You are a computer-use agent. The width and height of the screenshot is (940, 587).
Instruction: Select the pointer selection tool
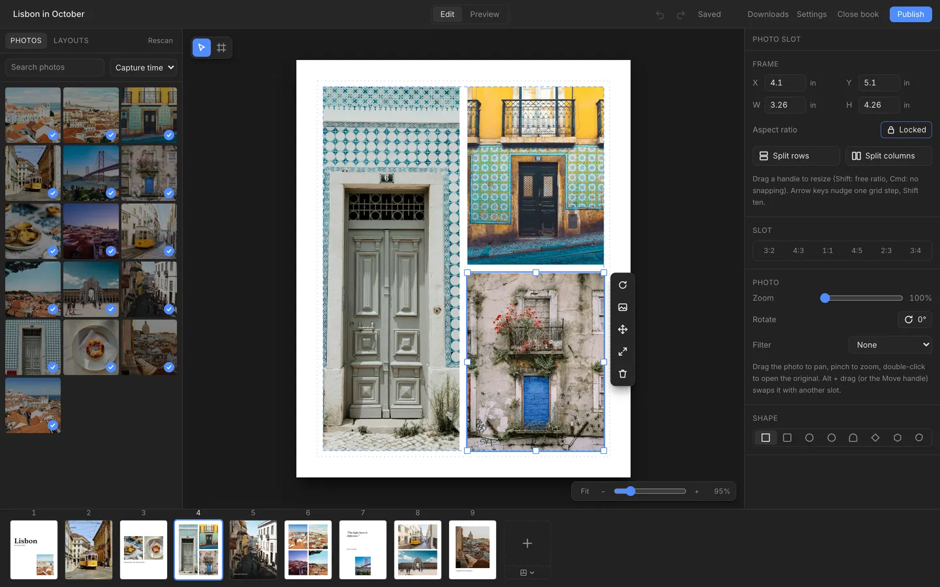202,48
